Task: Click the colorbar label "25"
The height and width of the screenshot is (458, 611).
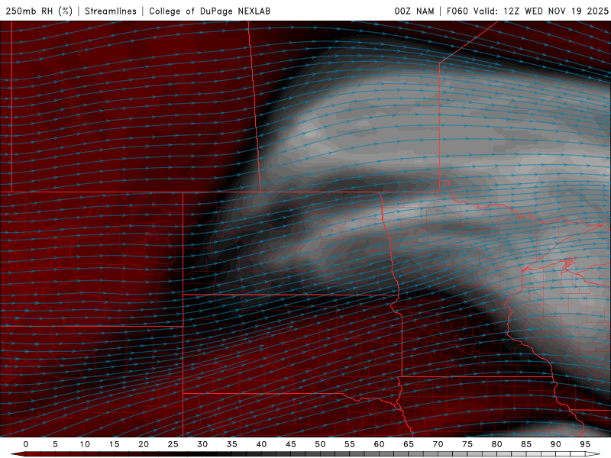Action: pos(173,444)
